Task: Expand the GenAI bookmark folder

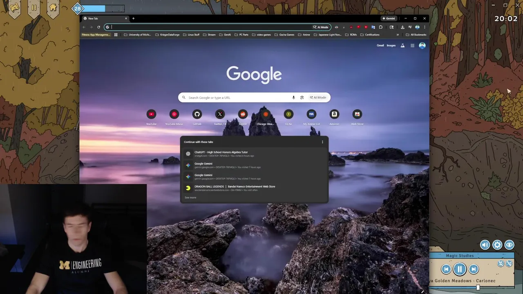Action: click(x=225, y=35)
